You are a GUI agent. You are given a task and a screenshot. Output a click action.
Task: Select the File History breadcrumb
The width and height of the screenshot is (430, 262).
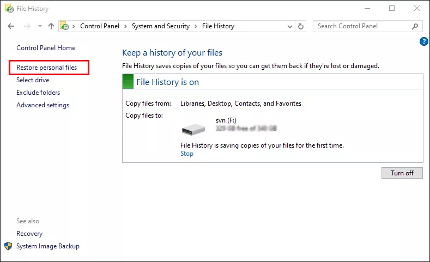[219, 26]
